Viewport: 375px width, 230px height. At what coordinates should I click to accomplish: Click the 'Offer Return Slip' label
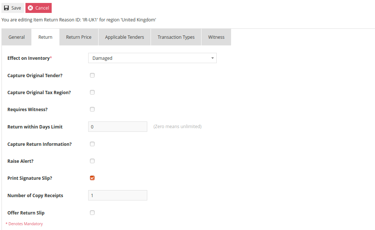coord(26,213)
